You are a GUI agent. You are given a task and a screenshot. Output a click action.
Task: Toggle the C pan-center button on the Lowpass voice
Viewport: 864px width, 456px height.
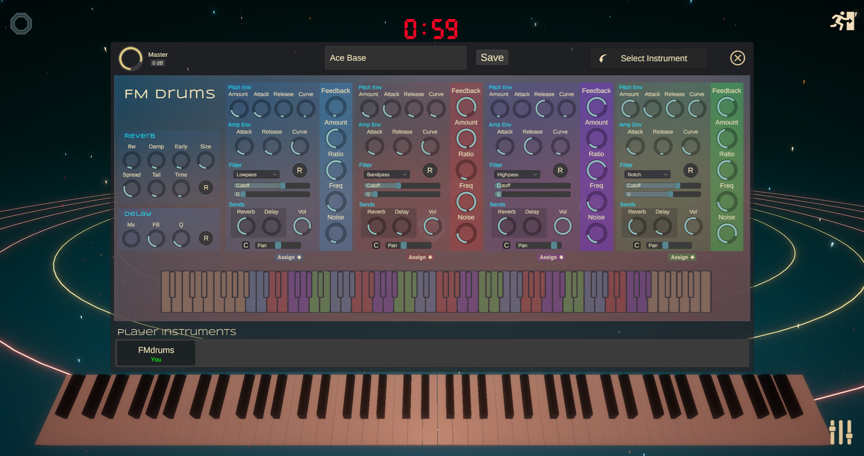(x=246, y=245)
